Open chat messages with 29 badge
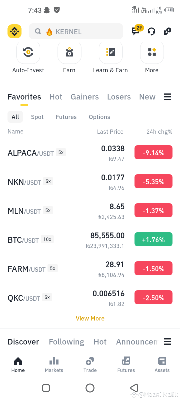Image resolution: width=180 pixels, height=400 pixels. pos(135,31)
